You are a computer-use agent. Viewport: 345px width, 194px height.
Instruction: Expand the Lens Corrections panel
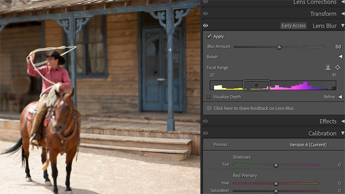pos(343,2)
